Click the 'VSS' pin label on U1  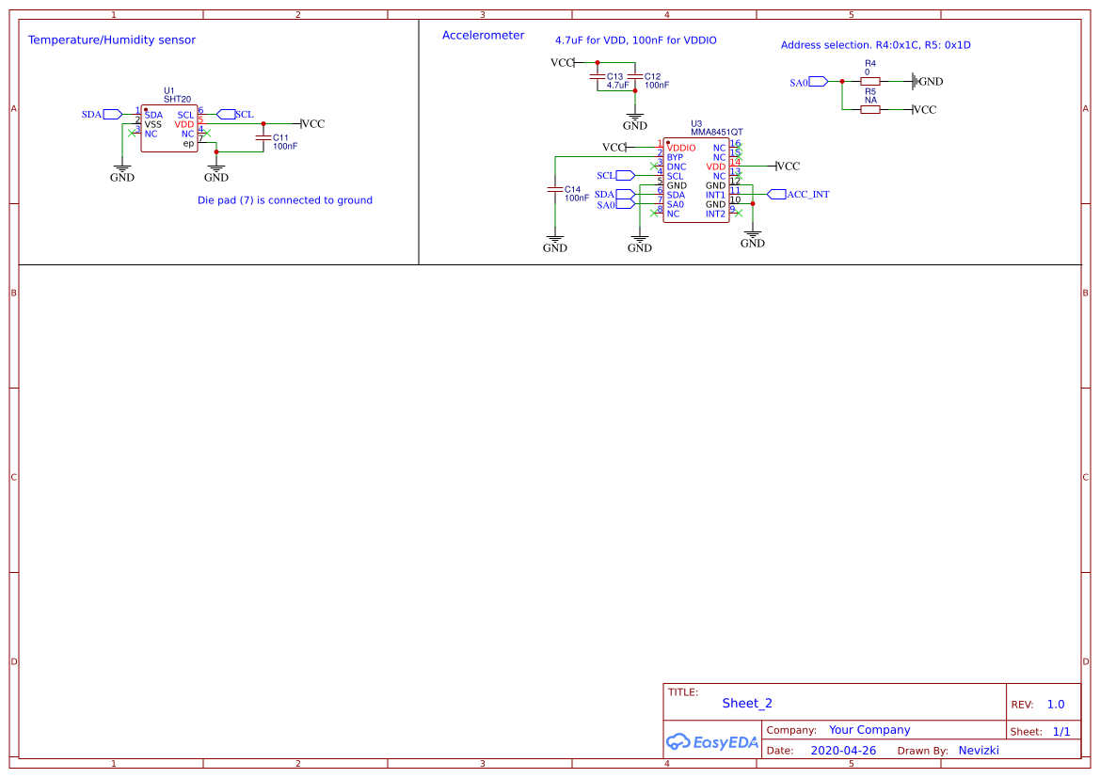tap(153, 124)
